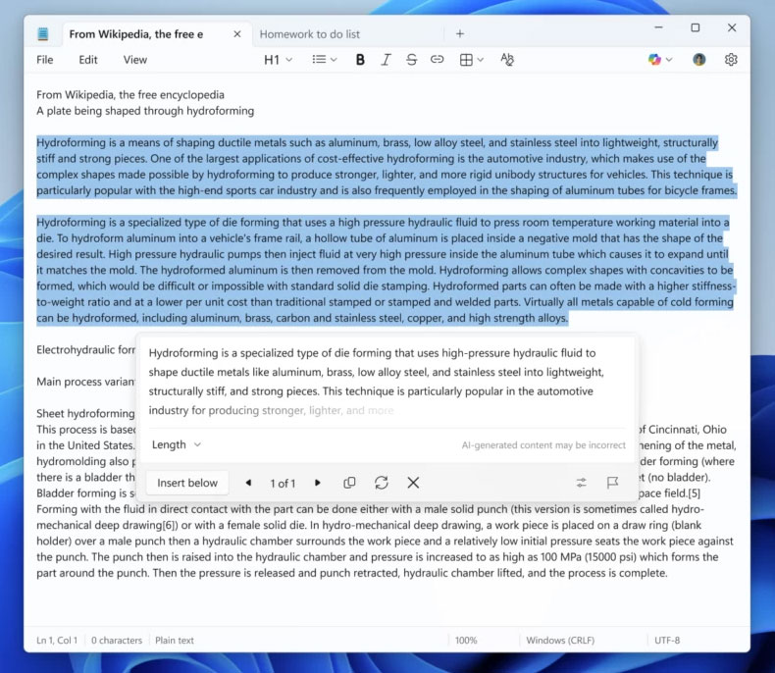Click the 'Sheet hydroforming' heading line
775x673 pixels.
[85, 414]
